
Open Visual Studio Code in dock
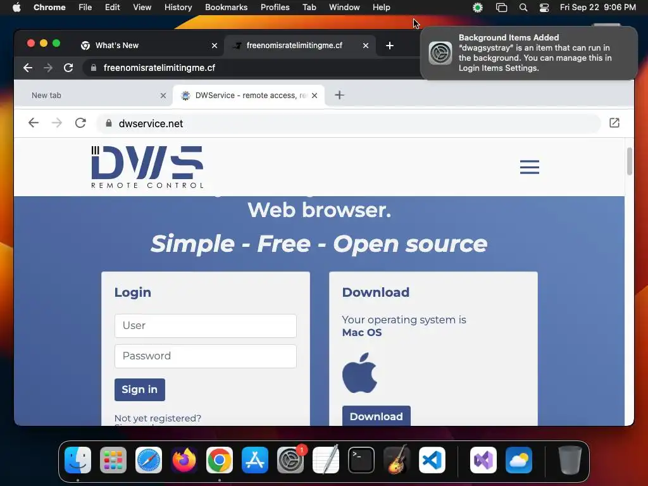(x=432, y=460)
